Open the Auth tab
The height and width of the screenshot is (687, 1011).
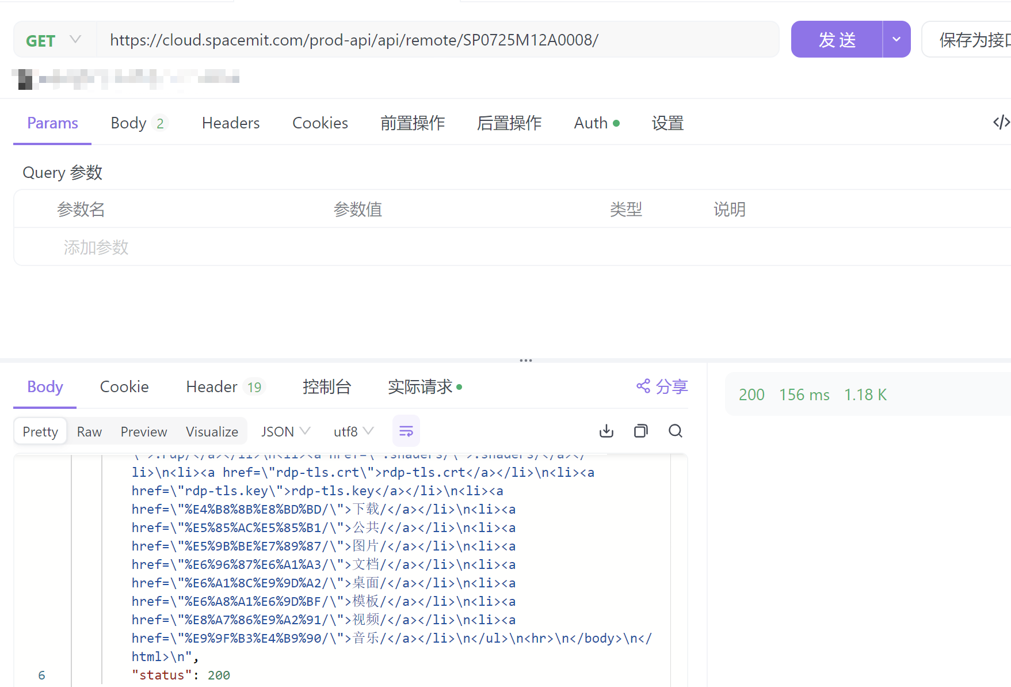point(597,123)
